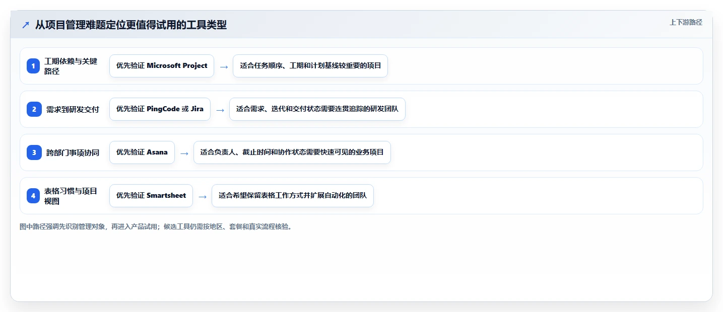The width and height of the screenshot is (723, 312).
Task: Open 优先验证 Smartsheet box
Action: coord(151,196)
